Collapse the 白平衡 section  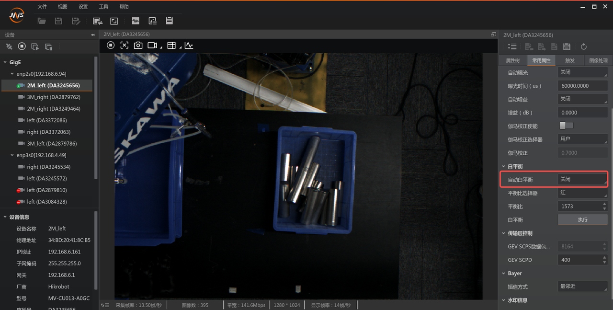tap(503, 166)
